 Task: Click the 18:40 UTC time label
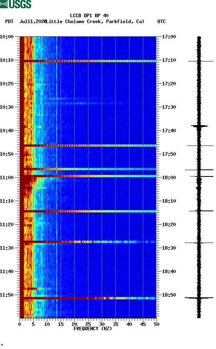coord(169,272)
